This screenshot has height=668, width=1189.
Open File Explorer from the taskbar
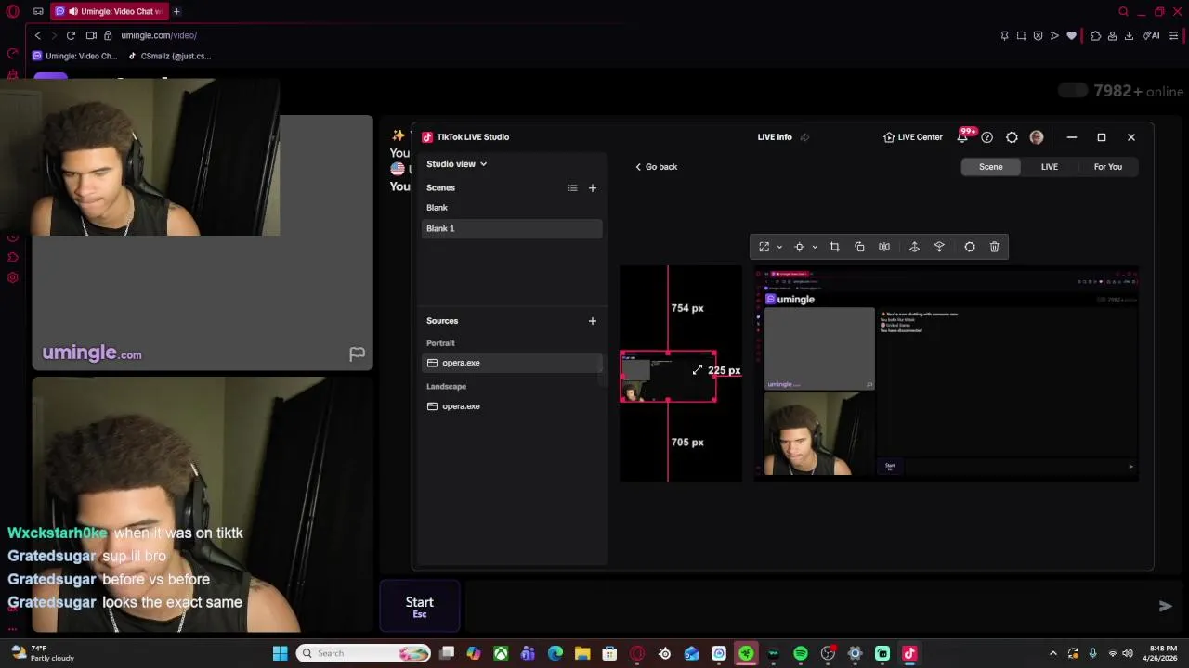tap(582, 653)
